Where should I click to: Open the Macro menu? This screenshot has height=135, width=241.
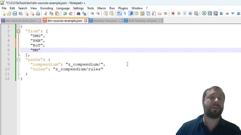pos(102,8)
